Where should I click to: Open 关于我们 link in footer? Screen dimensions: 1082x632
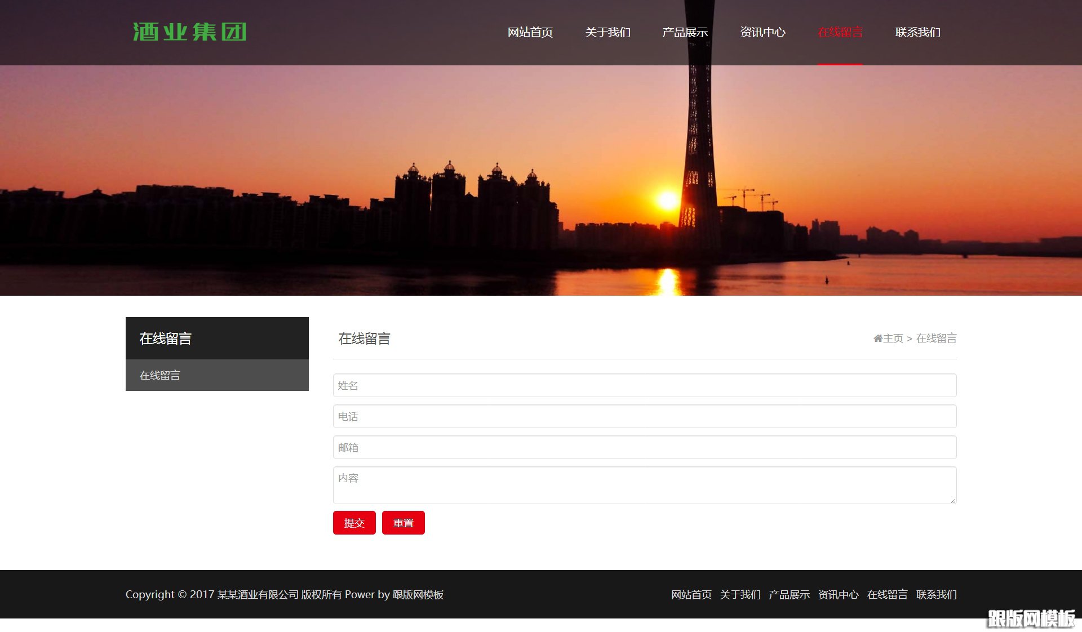(740, 595)
